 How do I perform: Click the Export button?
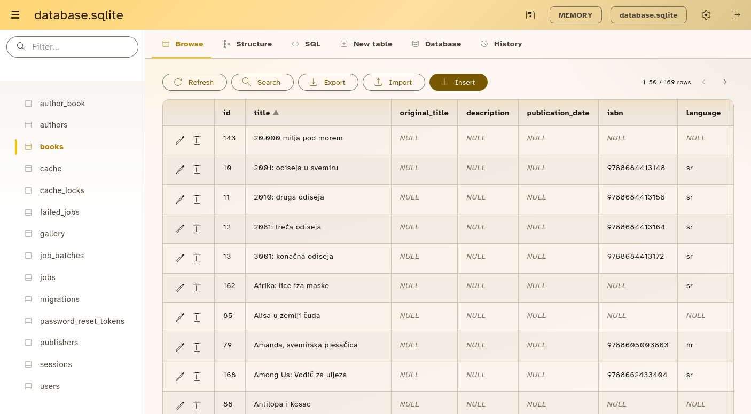[328, 82]
